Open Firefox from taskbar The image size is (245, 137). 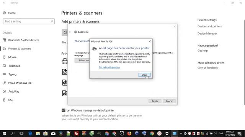click(x=129, y=134)
